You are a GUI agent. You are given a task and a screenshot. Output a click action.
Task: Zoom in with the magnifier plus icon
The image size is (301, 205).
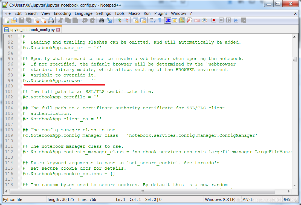point(119,20)
